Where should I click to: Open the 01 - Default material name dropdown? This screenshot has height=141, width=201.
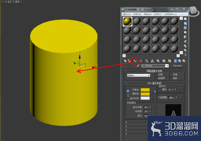tap(167, 66)
